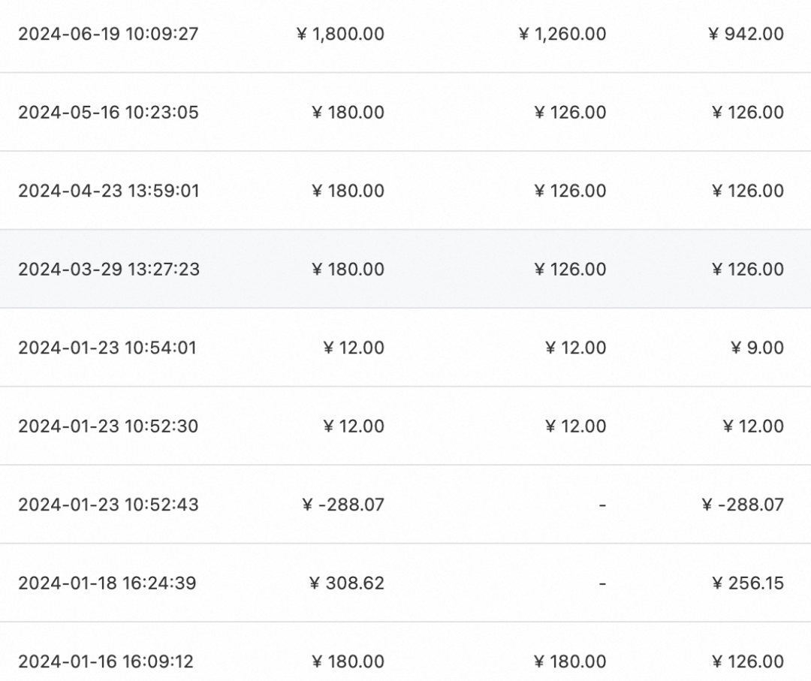Click the ¥ 256.15 value
811x681 pixels.
coord(747,583)
